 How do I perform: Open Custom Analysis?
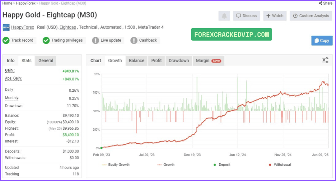tap(311, 16)
